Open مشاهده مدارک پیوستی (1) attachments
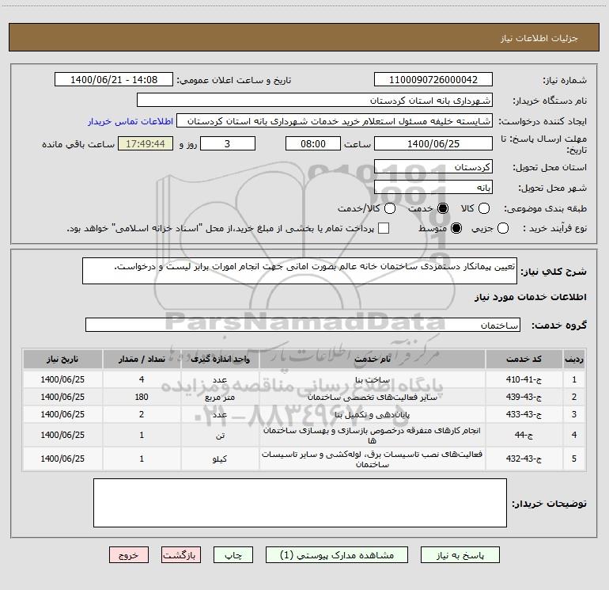 pyautogui.click(x=337, y=555)
